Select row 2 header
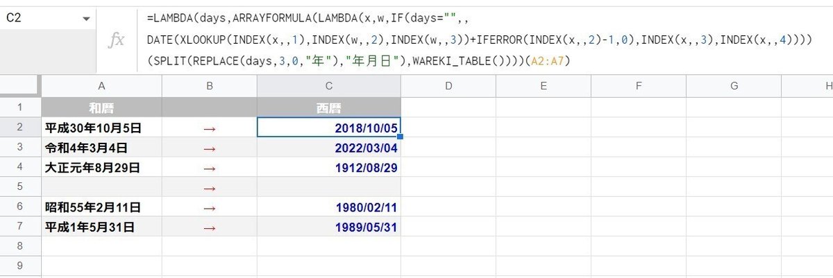 (x=21, y=128)
